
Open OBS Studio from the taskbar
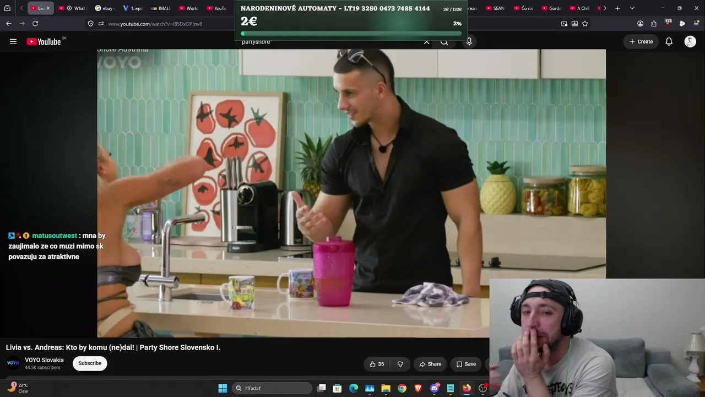click(482, 388)
